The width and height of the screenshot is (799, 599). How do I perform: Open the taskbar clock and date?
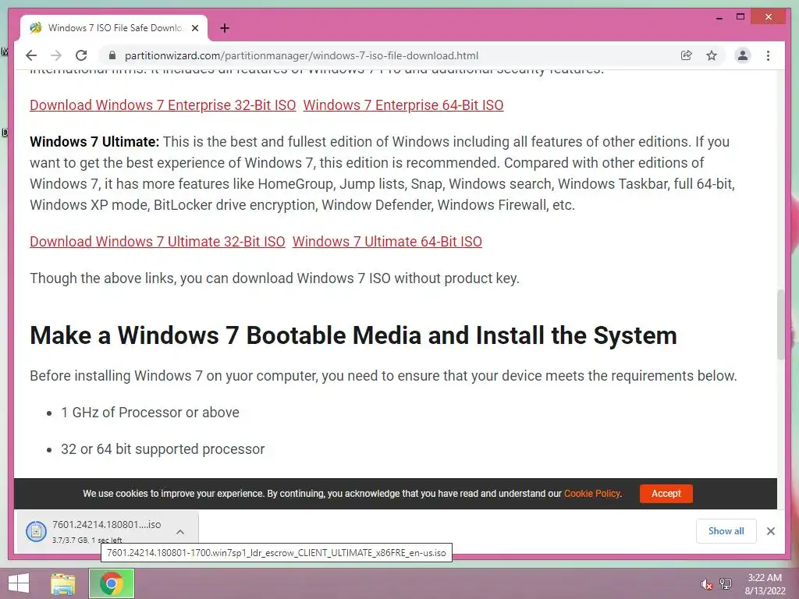click(765, 584)
